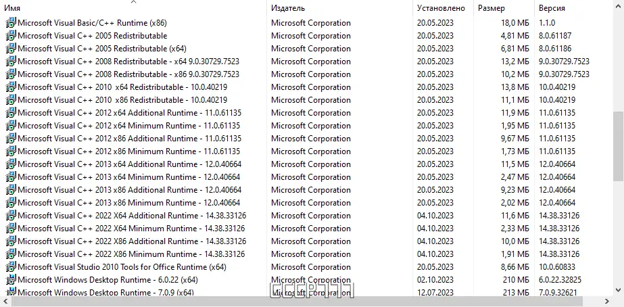Click size cell 4,81 МБ
The image size is (624, 307).
[x=515, y=35]
